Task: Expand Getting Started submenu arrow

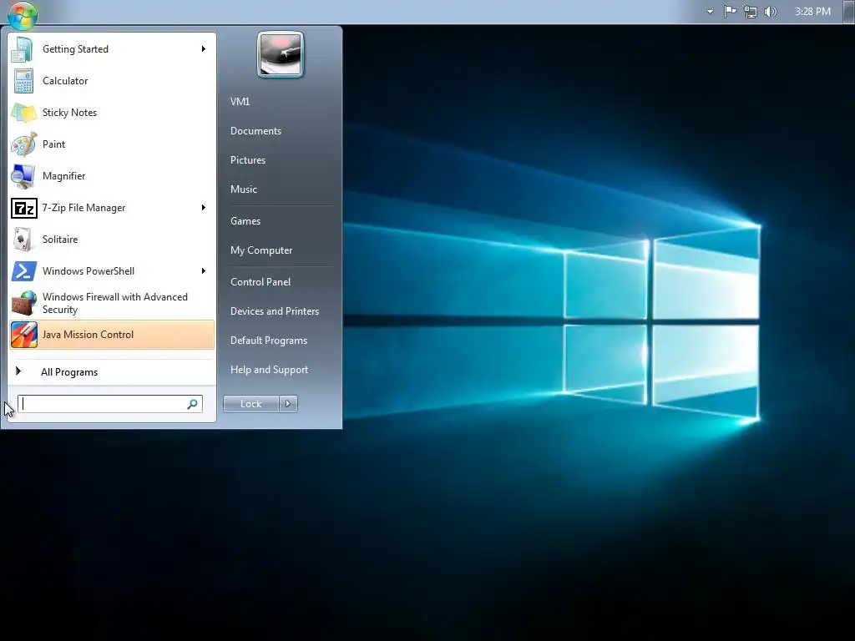Action: tap(204, 49)
